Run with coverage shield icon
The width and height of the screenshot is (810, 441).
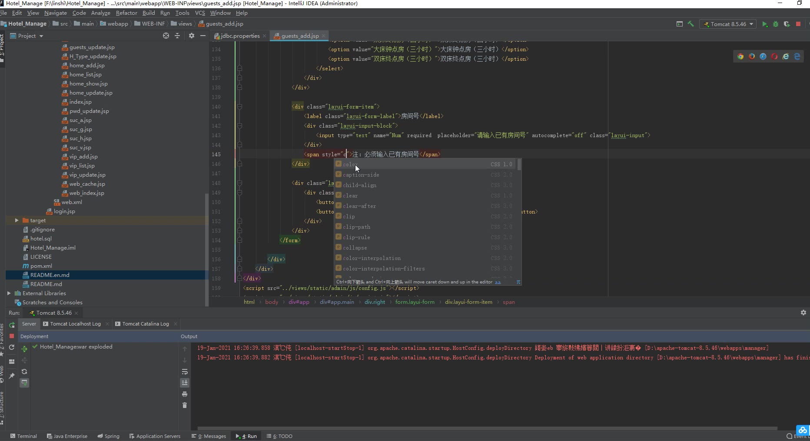pyautogui.click(x=787, y=24)
